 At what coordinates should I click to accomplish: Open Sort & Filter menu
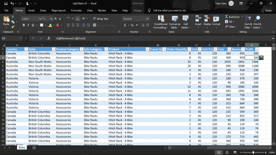coord(248,22)
